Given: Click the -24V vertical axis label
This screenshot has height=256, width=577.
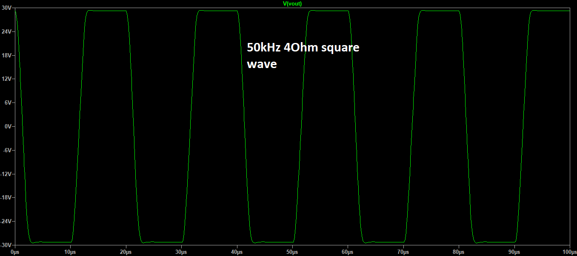Looking at the screenshot, I should tap(6, 222).
